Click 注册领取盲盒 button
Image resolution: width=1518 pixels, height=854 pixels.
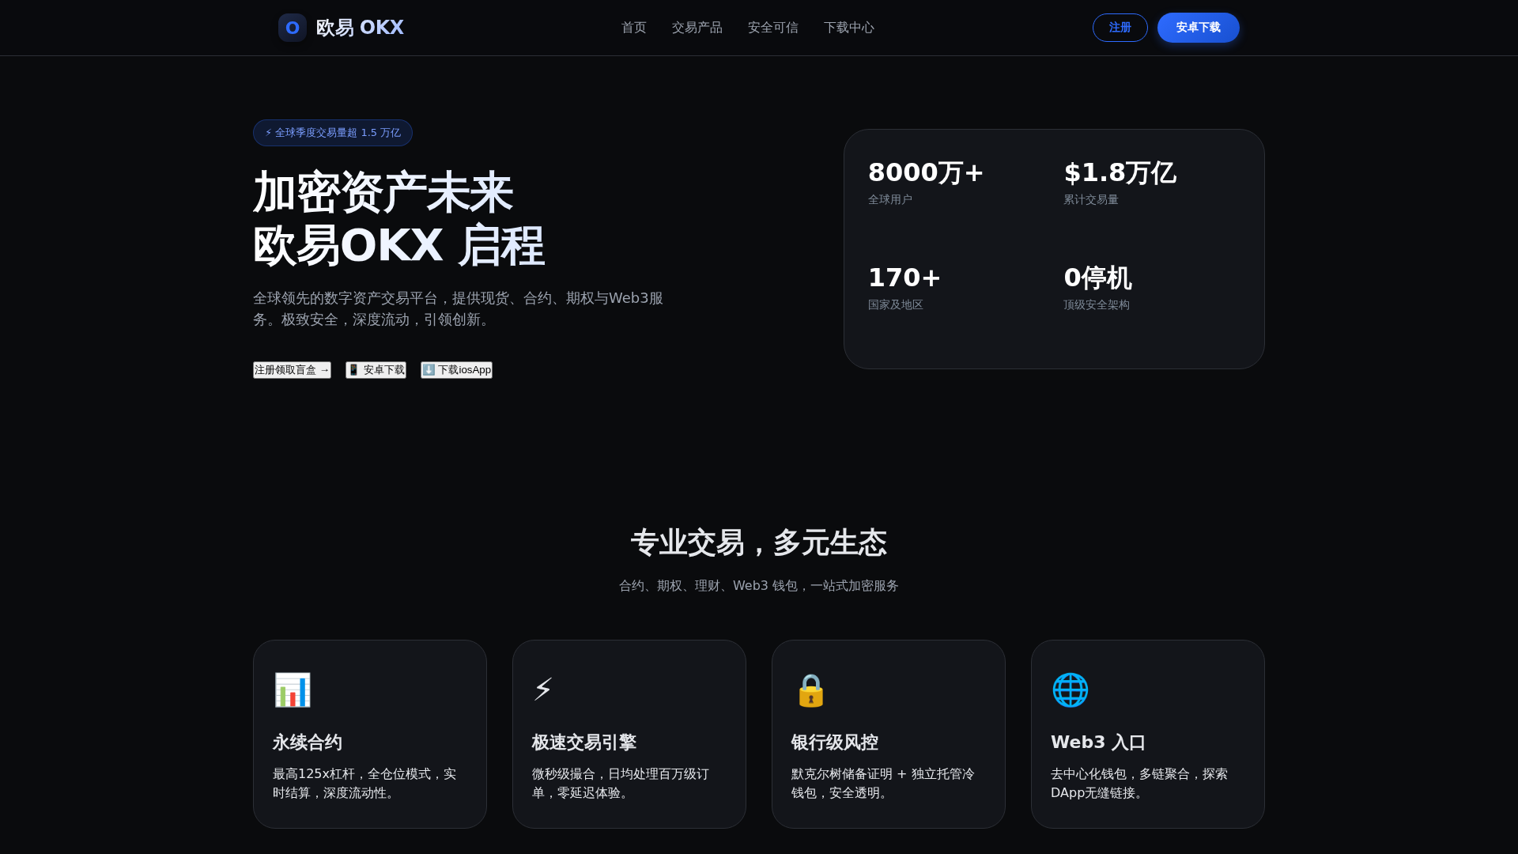tap(292, 370)
